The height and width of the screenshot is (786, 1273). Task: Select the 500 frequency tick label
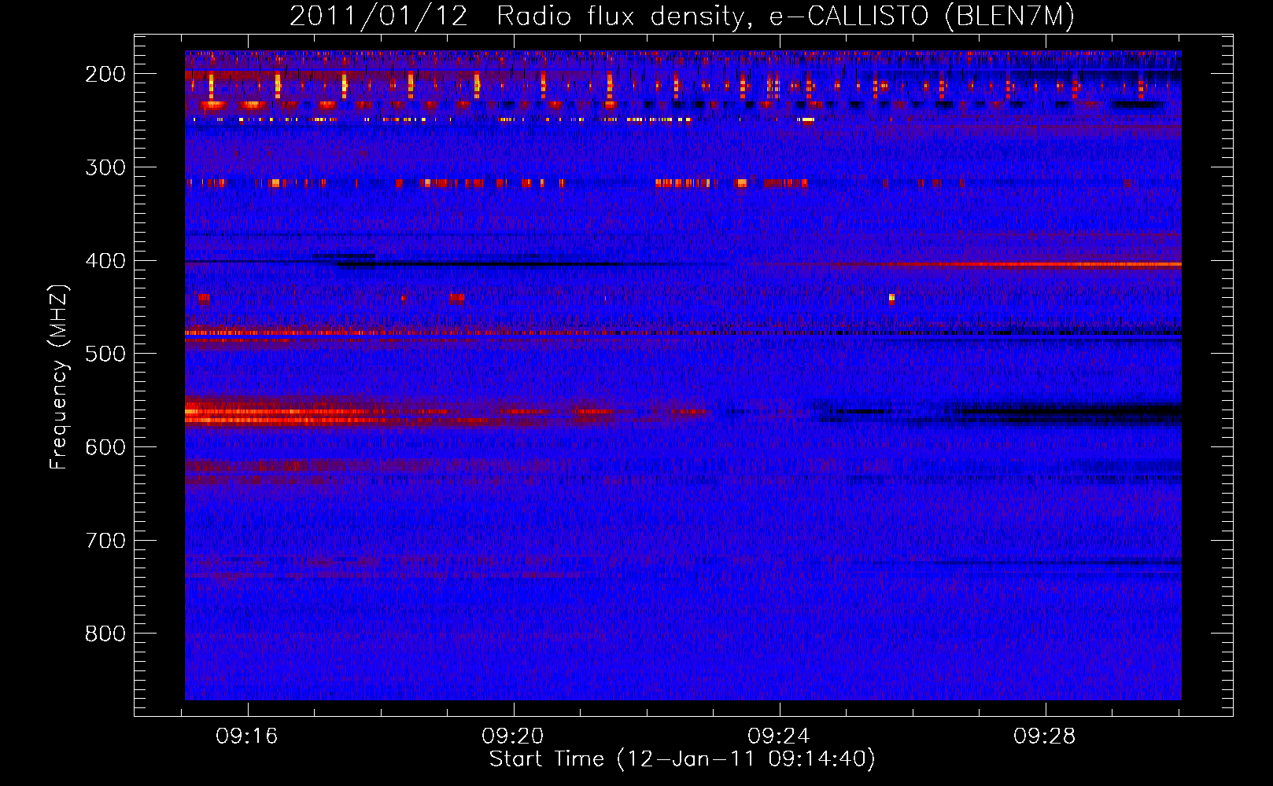click(x=105, y=354)
